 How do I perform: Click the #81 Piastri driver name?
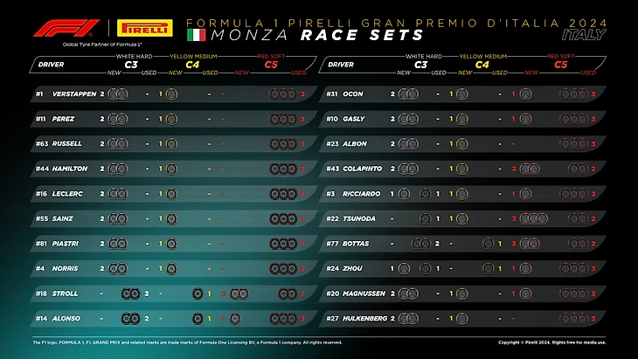point(65,244)
